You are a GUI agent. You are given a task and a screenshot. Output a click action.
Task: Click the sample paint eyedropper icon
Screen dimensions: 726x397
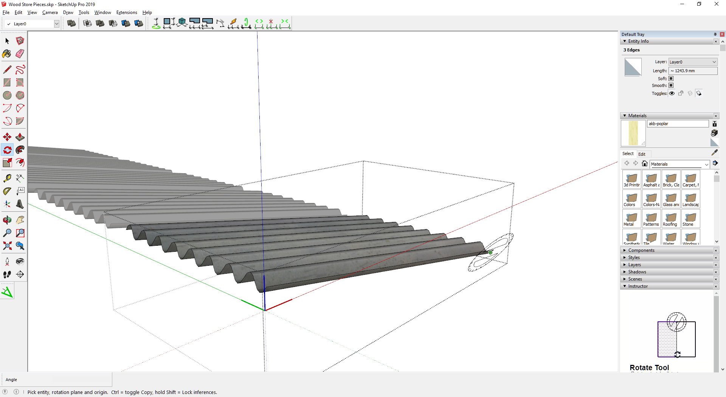click(x=714, y=152)
